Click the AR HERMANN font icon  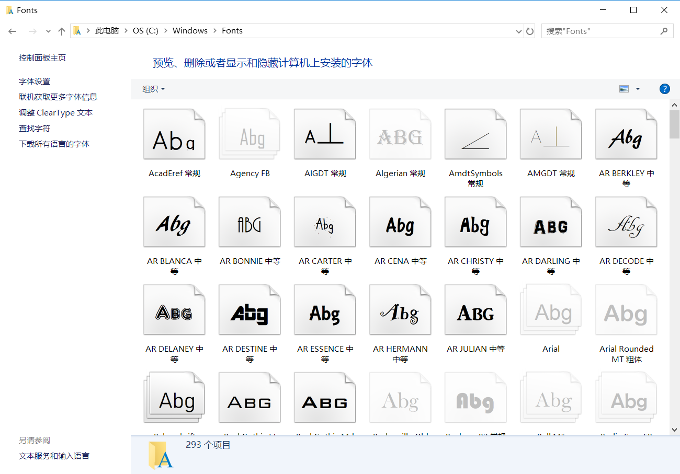tap(400, 310)
